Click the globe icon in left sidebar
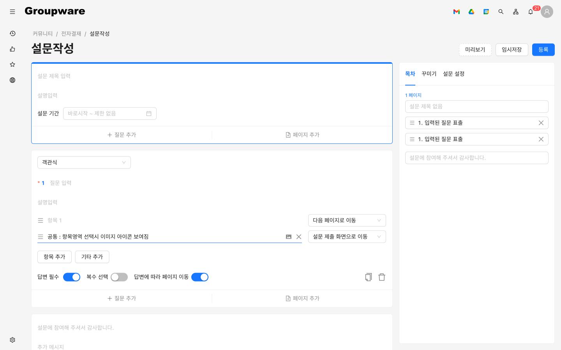 coord(12,80)
